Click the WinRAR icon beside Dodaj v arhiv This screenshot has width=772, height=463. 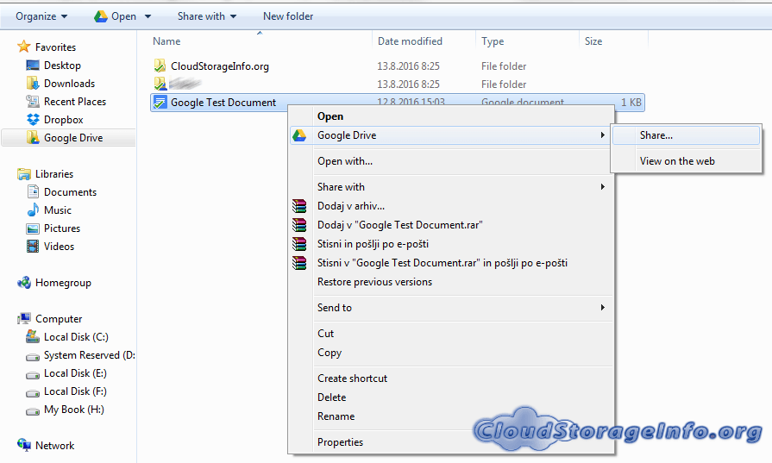pos(299,206)
